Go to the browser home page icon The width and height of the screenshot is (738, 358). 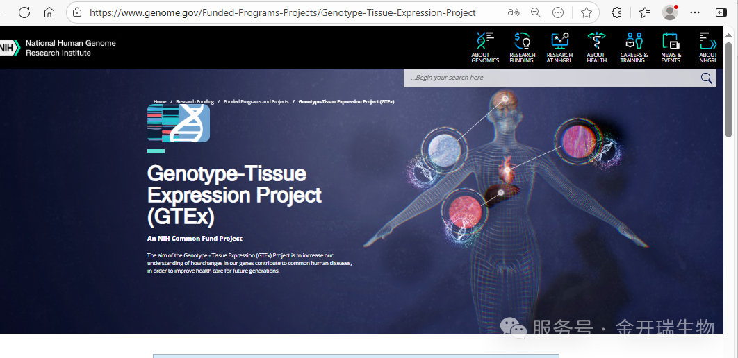(49, 12)
